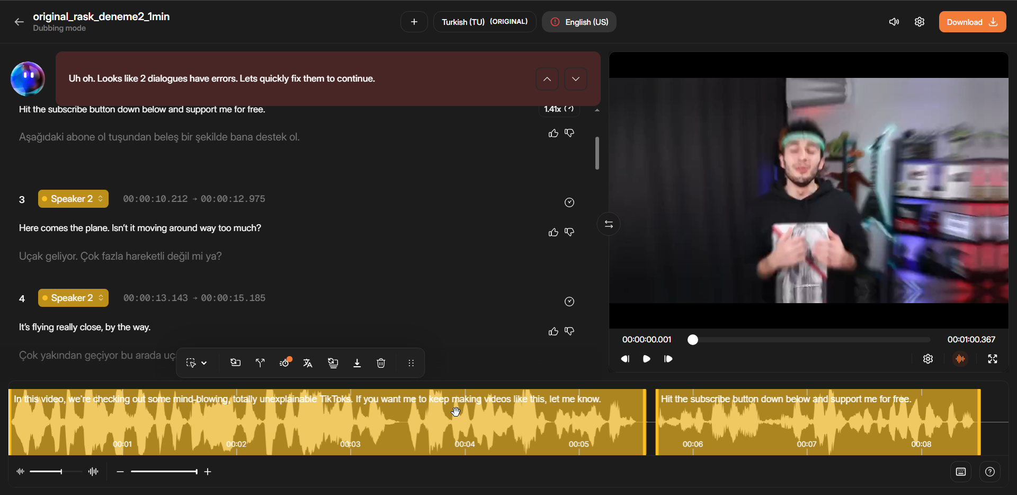This screenshot has width=1017, height=495.
Task: Expand the selection tool dropdown in the toolbar
Action: click(x=203, y=363)
